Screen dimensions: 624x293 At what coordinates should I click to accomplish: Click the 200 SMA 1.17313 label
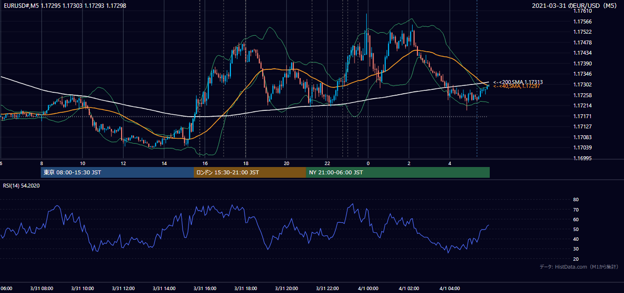[x=518, y=82]
